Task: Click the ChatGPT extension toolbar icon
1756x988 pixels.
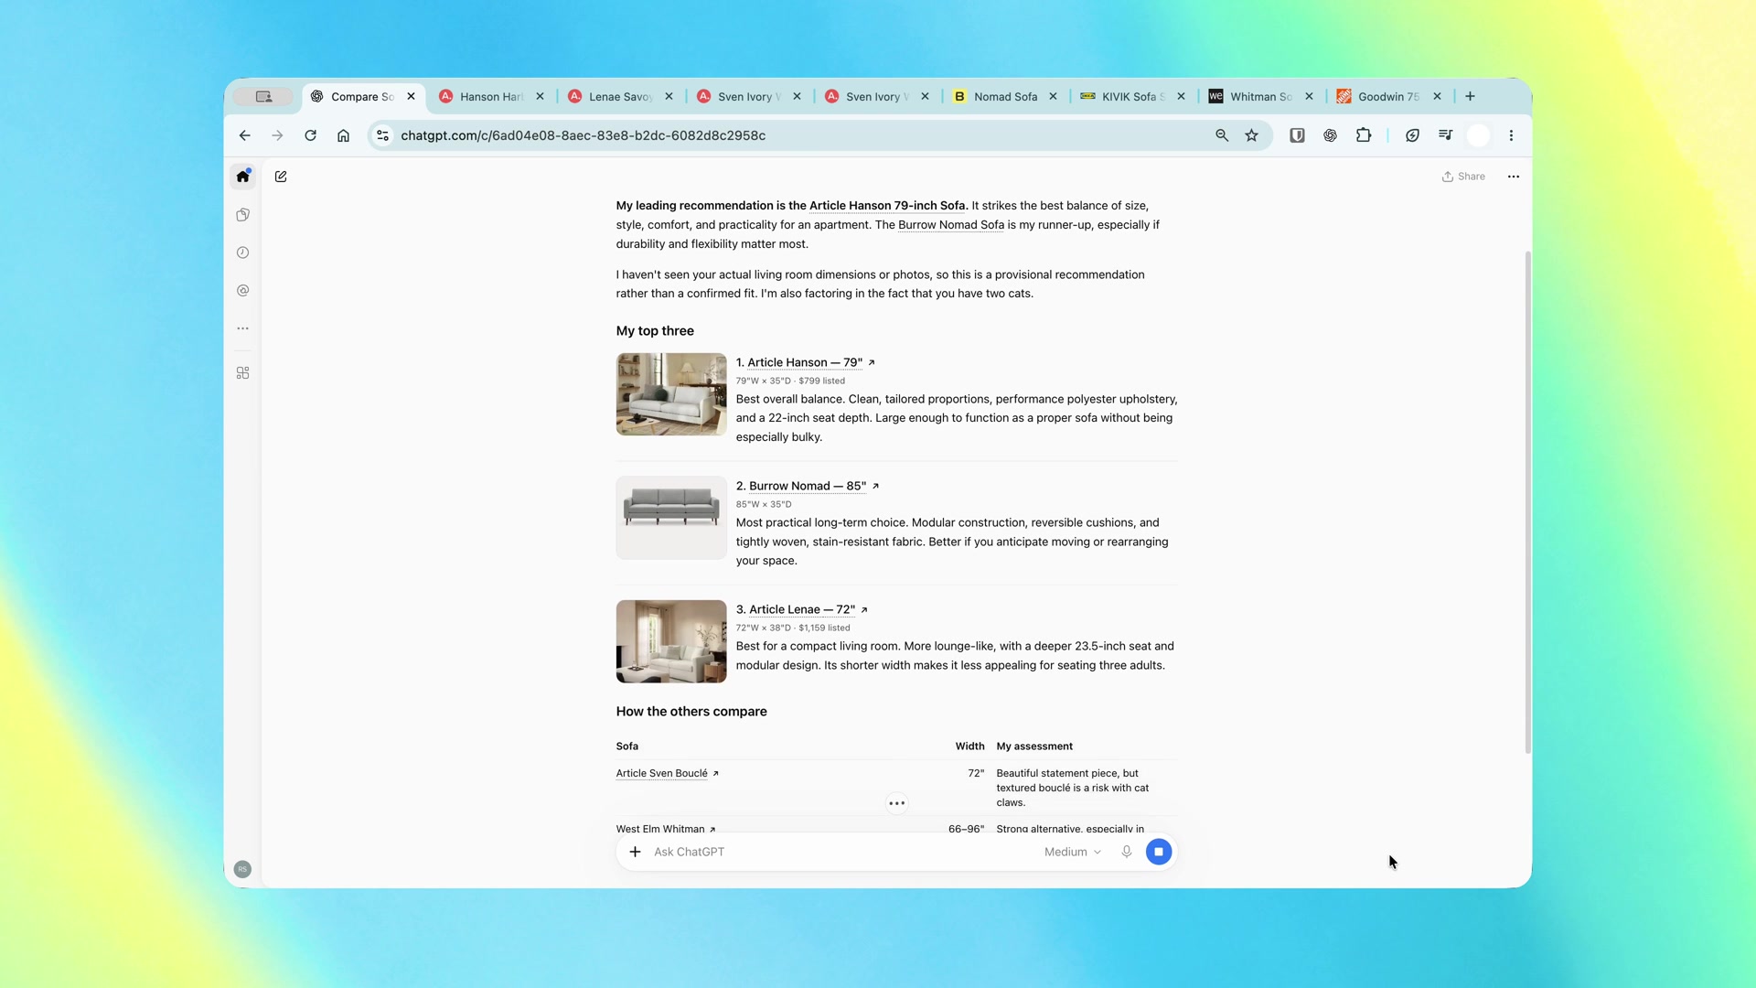Action: (1330, 135)
